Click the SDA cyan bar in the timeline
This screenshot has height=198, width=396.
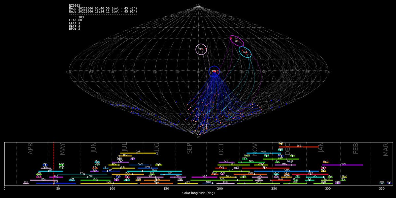pyautogui.click(x=154, y=171)
